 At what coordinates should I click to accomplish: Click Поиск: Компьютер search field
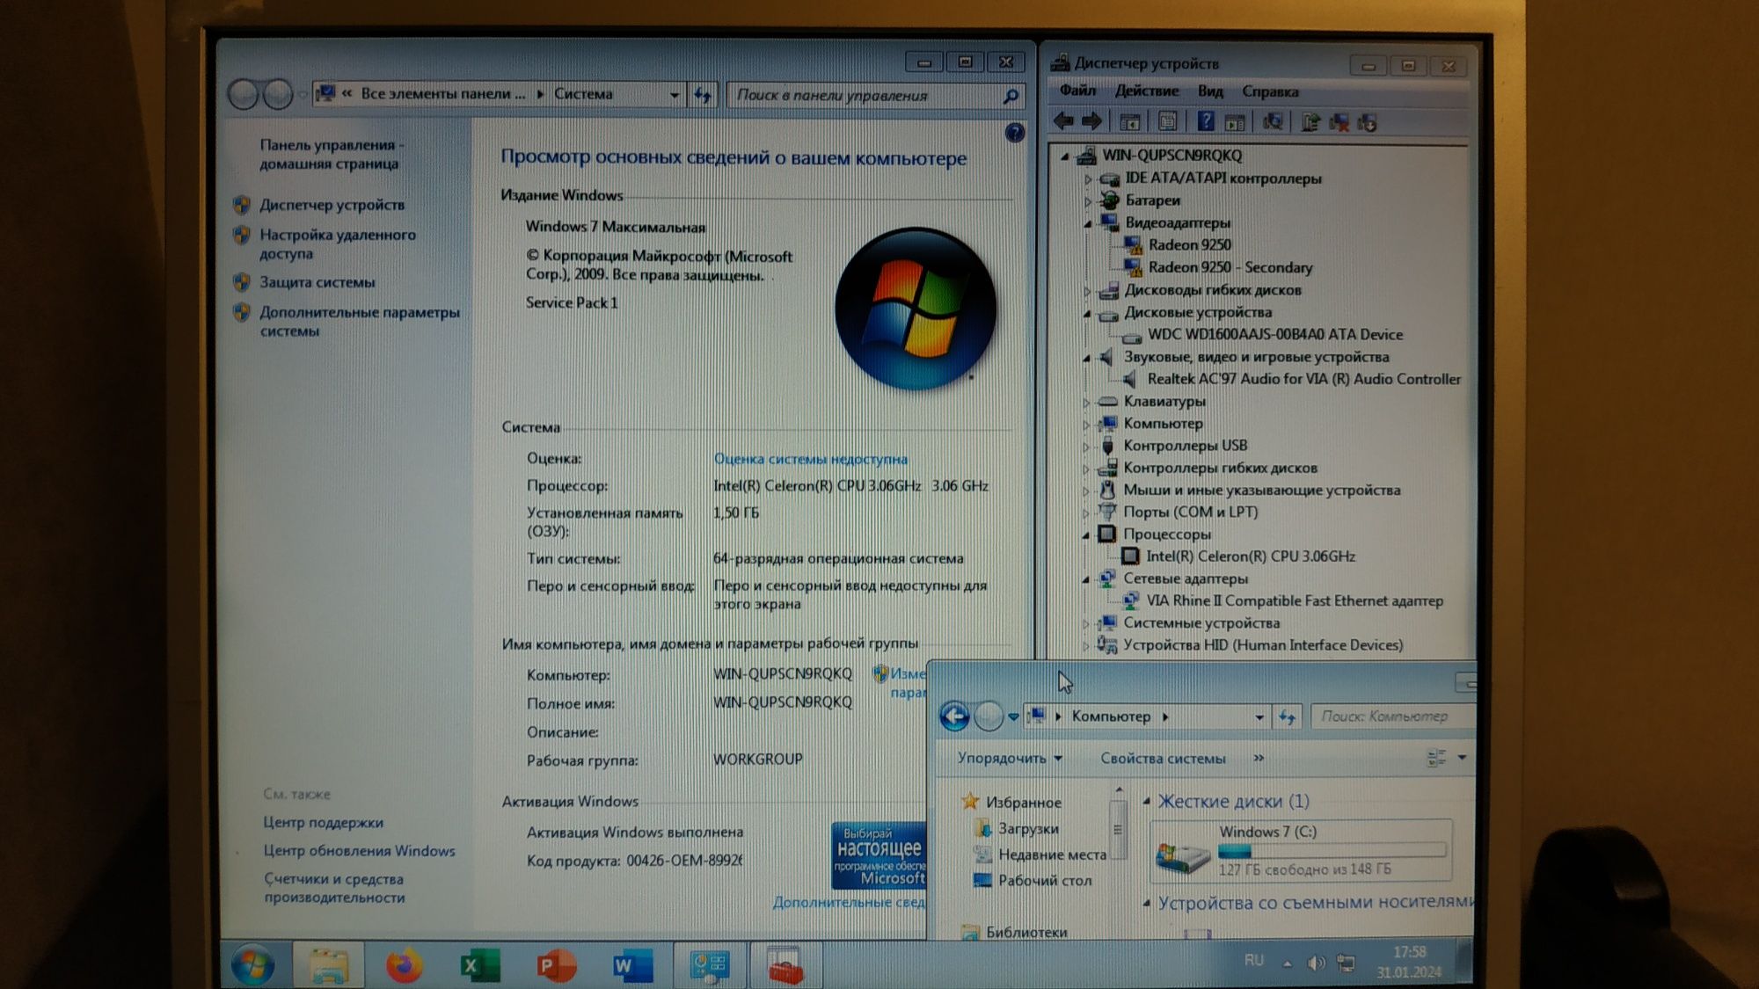click(1392, 716)
